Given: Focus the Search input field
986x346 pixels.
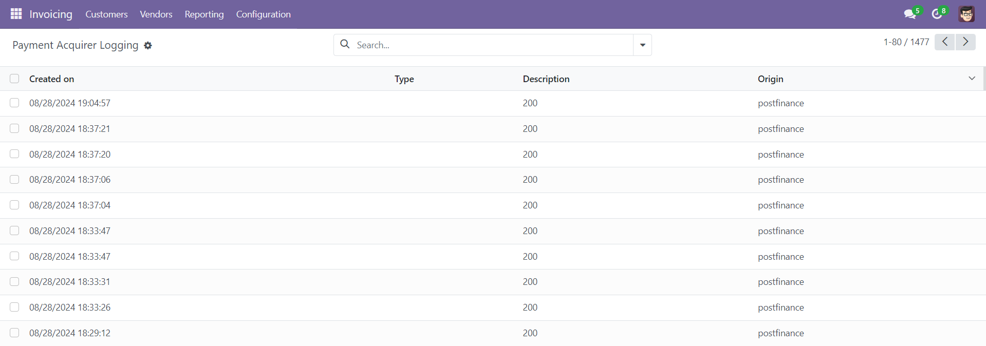Looking at the screenshot, I should (x=493, y=45).
